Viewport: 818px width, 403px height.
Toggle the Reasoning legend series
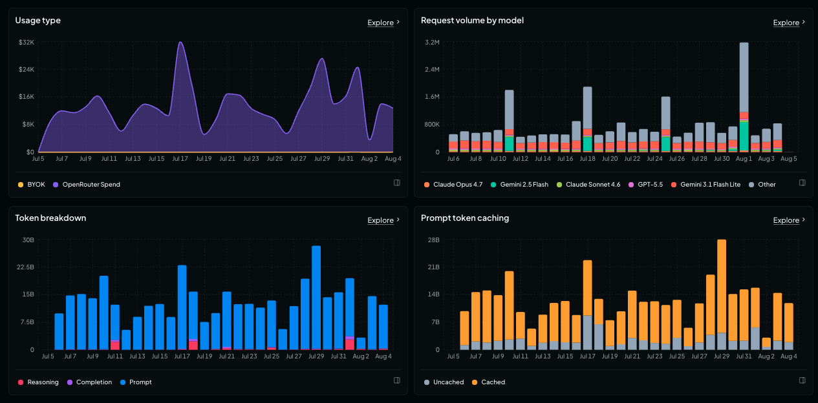38,382
